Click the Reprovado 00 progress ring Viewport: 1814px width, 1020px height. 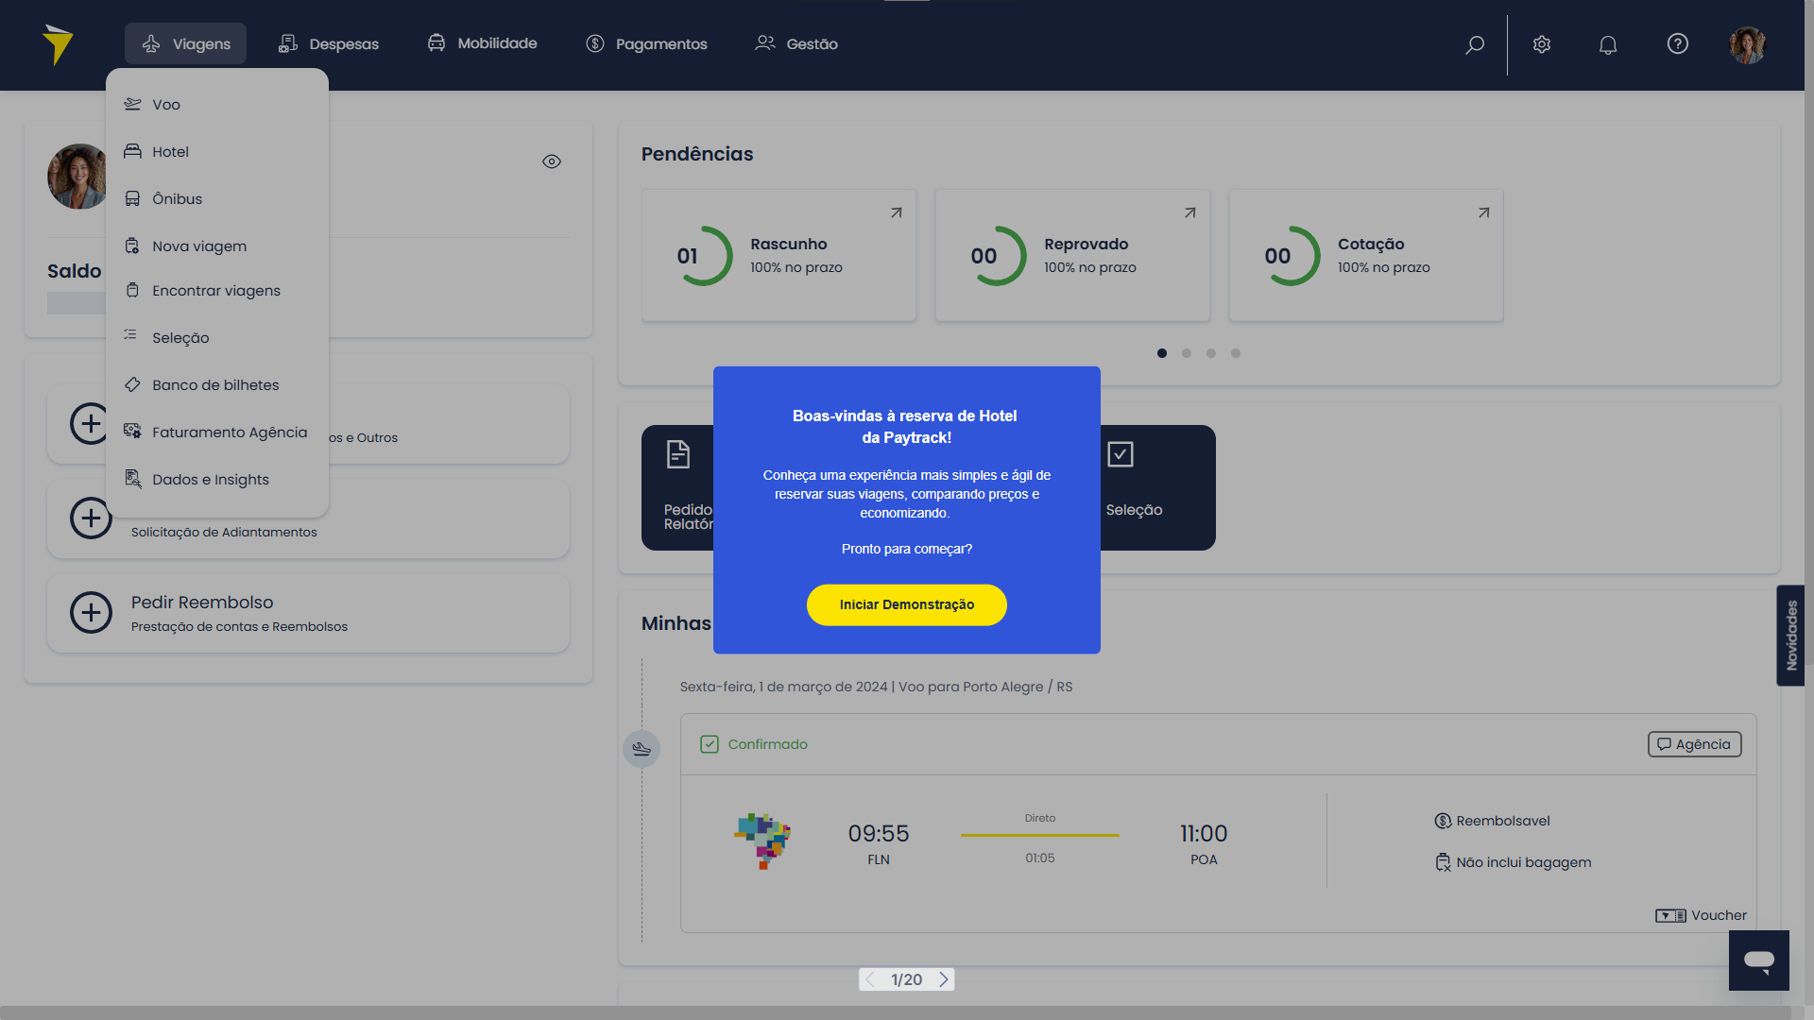[x=996, y=256]
